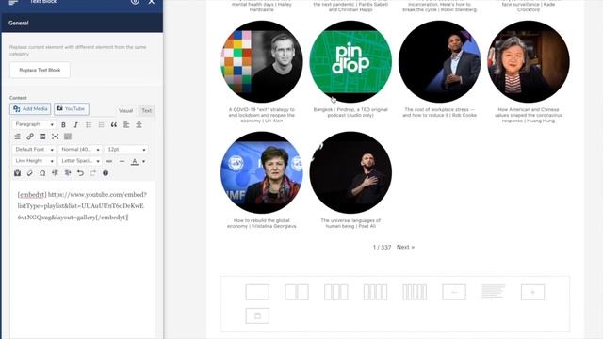
Task: Go to Next gallery page
Action: point(405,247)
